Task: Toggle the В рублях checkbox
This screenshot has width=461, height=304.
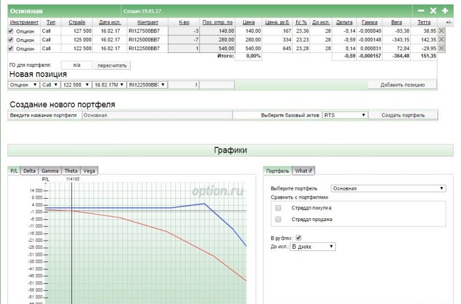Action: coord(298,238)
